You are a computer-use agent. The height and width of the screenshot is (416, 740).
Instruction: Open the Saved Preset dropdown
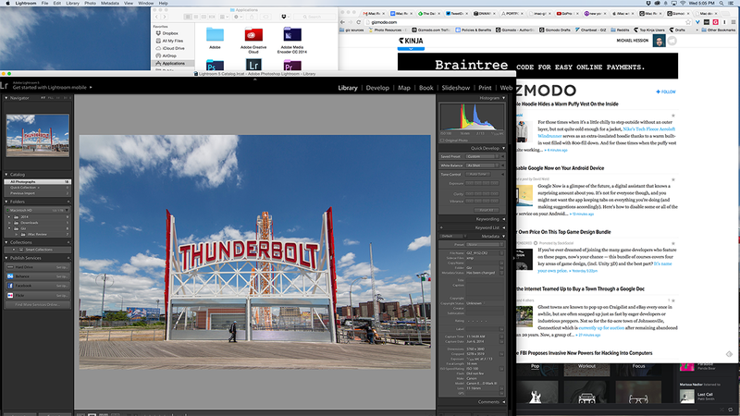point(482,156)
